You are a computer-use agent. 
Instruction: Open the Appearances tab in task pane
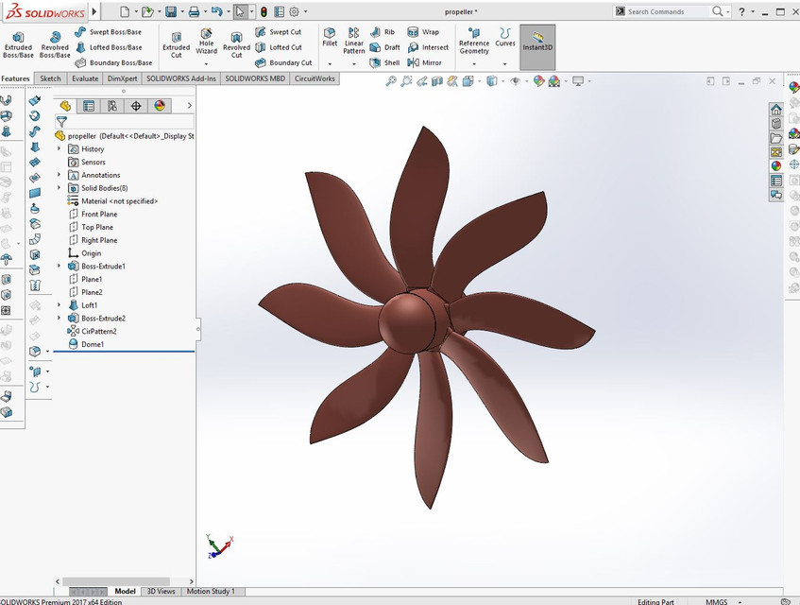[776, 165]
